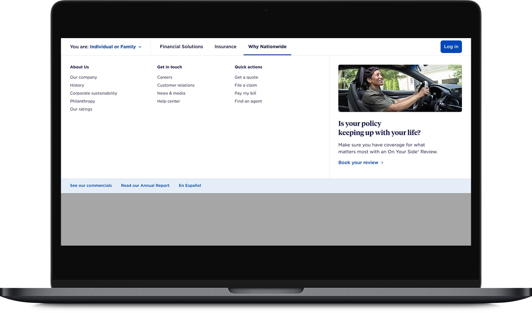Click the About Us column heading
Screen dimensions: 532x313
pos(79,67)
